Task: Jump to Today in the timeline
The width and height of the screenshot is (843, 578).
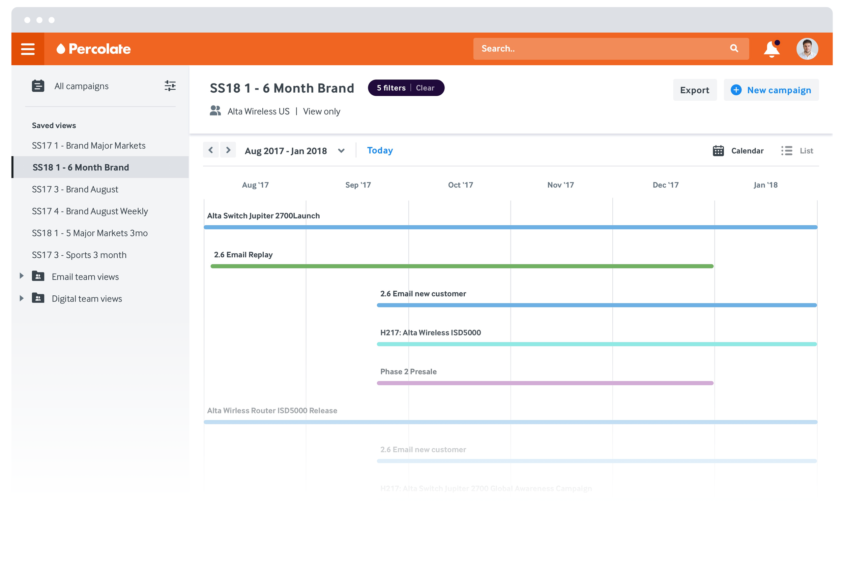Action: [x=380, y=150]
